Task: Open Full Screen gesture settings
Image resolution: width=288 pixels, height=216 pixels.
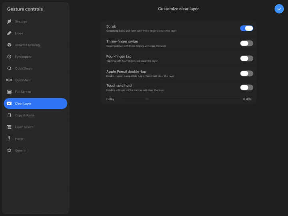Action: tap(36, 92)
